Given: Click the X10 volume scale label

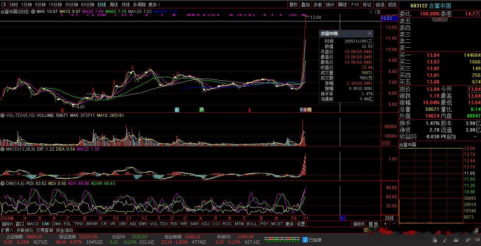Looking at the screenshot, I should click(385, 143).
